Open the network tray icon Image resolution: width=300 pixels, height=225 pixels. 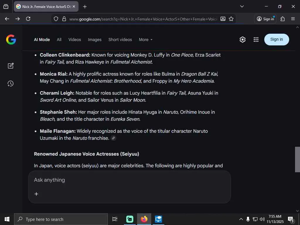click(x=255, y=219)
